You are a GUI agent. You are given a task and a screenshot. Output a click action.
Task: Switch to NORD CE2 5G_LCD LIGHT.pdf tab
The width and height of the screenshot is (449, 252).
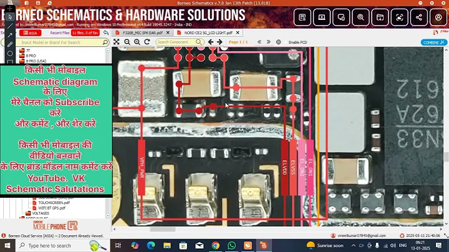[208, 32]
